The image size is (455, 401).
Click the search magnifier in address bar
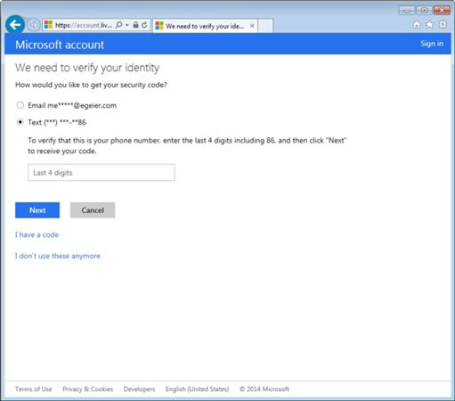tap(118, 25)
